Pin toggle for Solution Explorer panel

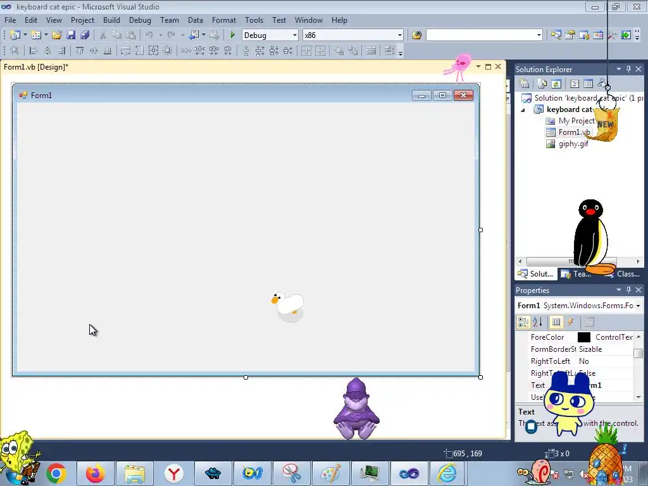coord(628,69)
